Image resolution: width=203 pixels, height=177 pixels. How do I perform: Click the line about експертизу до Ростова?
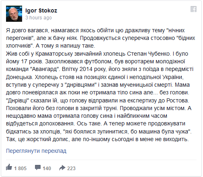(x=98, y=100)
